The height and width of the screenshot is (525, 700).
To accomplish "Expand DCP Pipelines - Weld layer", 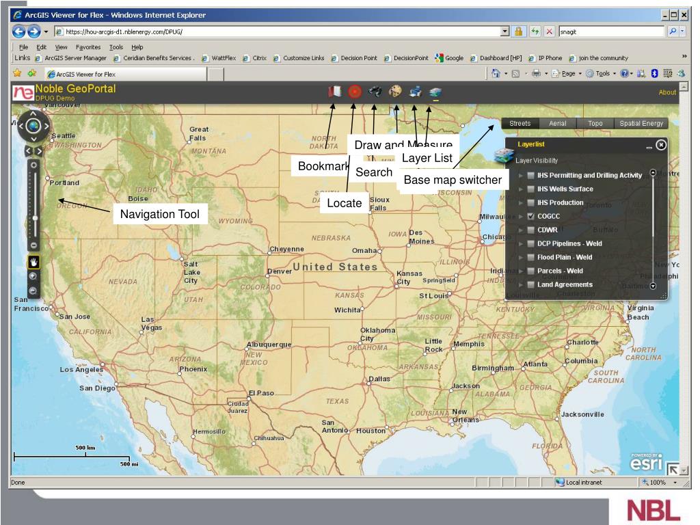I will point(520,244).
